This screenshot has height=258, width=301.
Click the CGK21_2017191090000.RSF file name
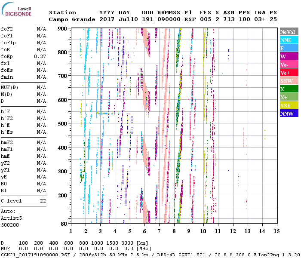(x=35, y=255)
